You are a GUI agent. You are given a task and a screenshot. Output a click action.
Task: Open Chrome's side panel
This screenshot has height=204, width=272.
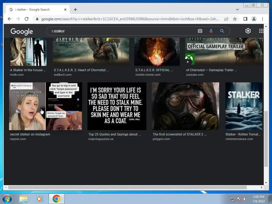click(x=245, y=19)
